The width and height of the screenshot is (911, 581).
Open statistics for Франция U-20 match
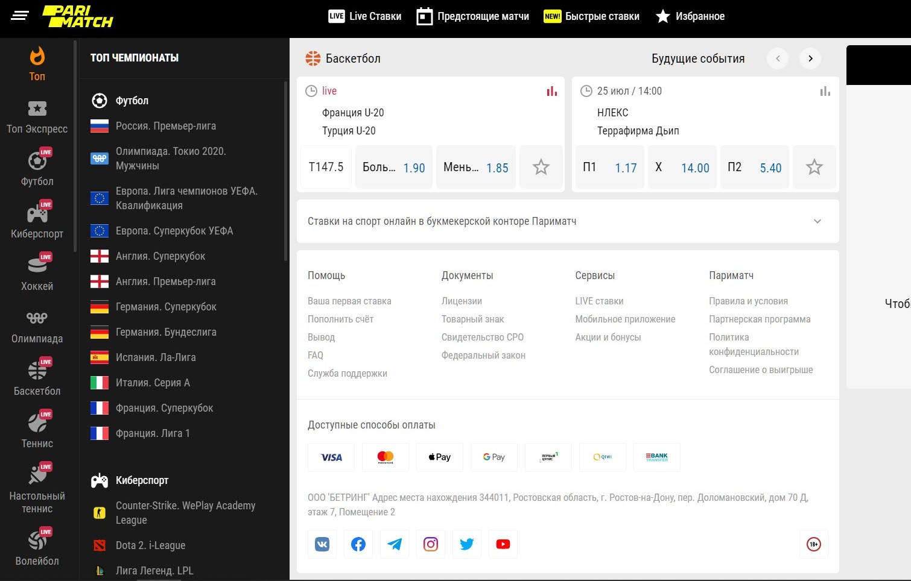(x=551, y=91)
